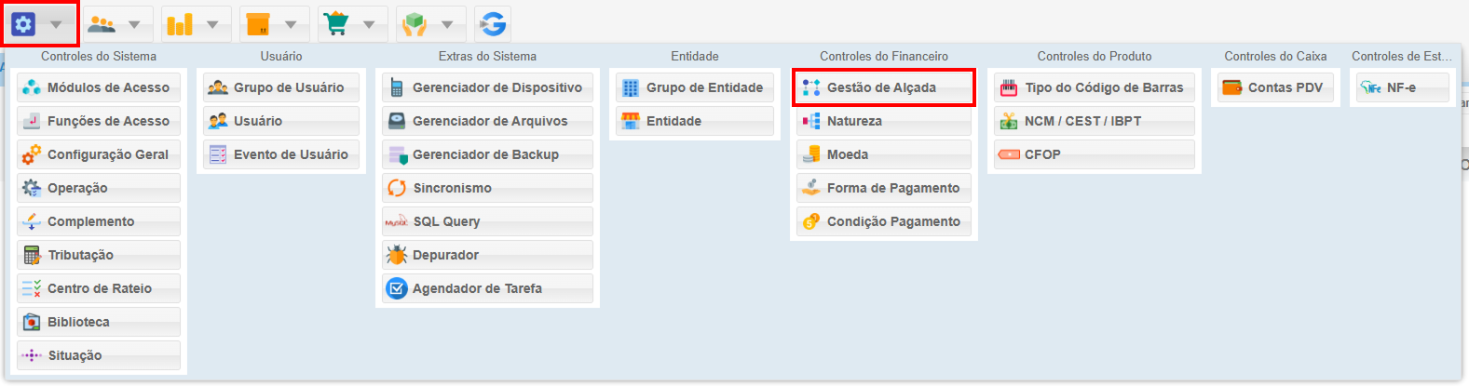The width and height of the screenshot is (1469, 386).
Task: Open the dropdown arrow next to orange box icon
Action: [291, 25]
